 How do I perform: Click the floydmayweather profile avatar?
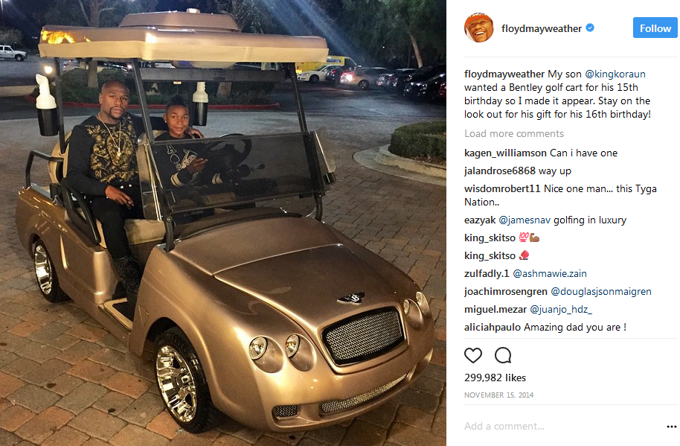[479, 28]
